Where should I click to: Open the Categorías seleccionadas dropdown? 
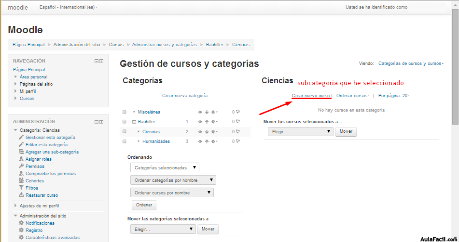click(x=165, y=167)
